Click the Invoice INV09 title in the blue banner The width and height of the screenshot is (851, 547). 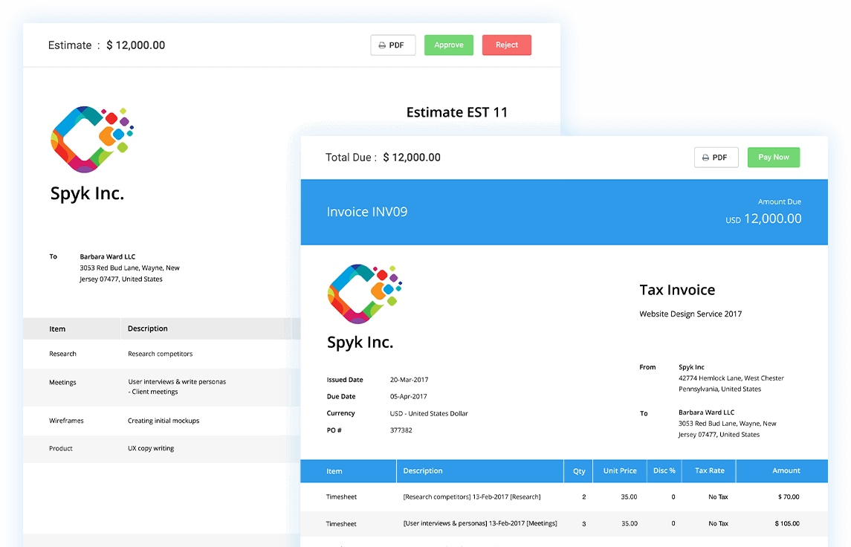pos(367,212)
